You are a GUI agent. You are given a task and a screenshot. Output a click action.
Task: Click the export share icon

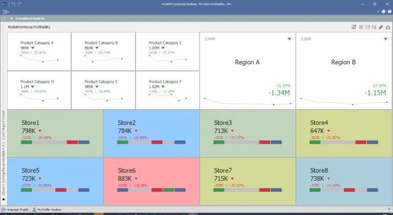pos(387,27)
